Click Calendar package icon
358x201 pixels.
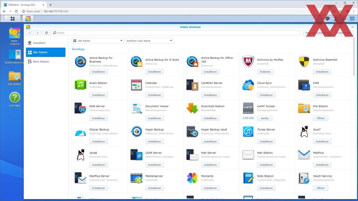pos(136,85)
